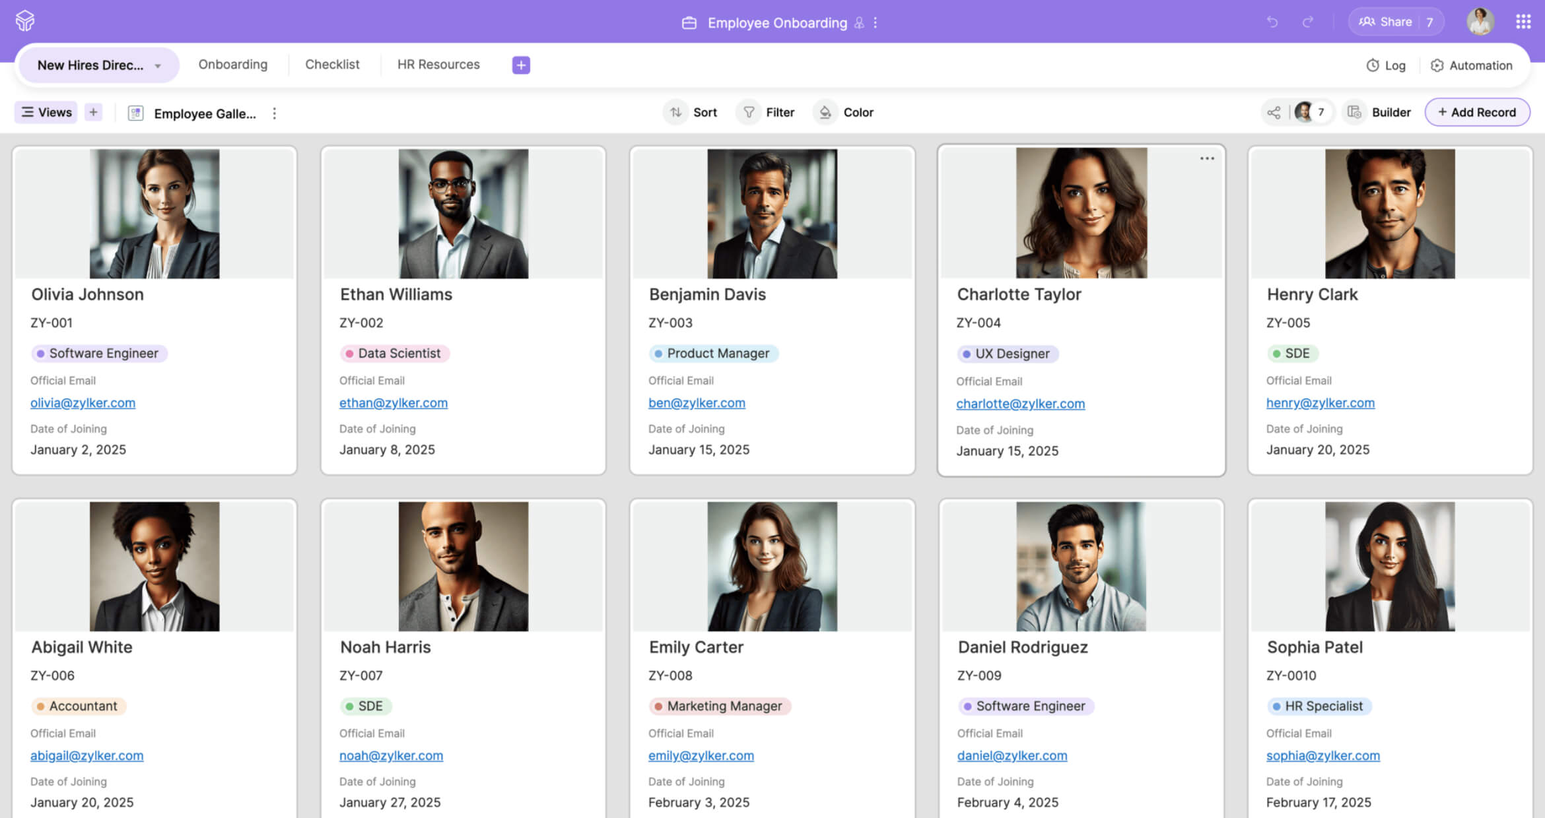Open the Log history icon
This screenshot has height=818, width=1545.
1373,65
